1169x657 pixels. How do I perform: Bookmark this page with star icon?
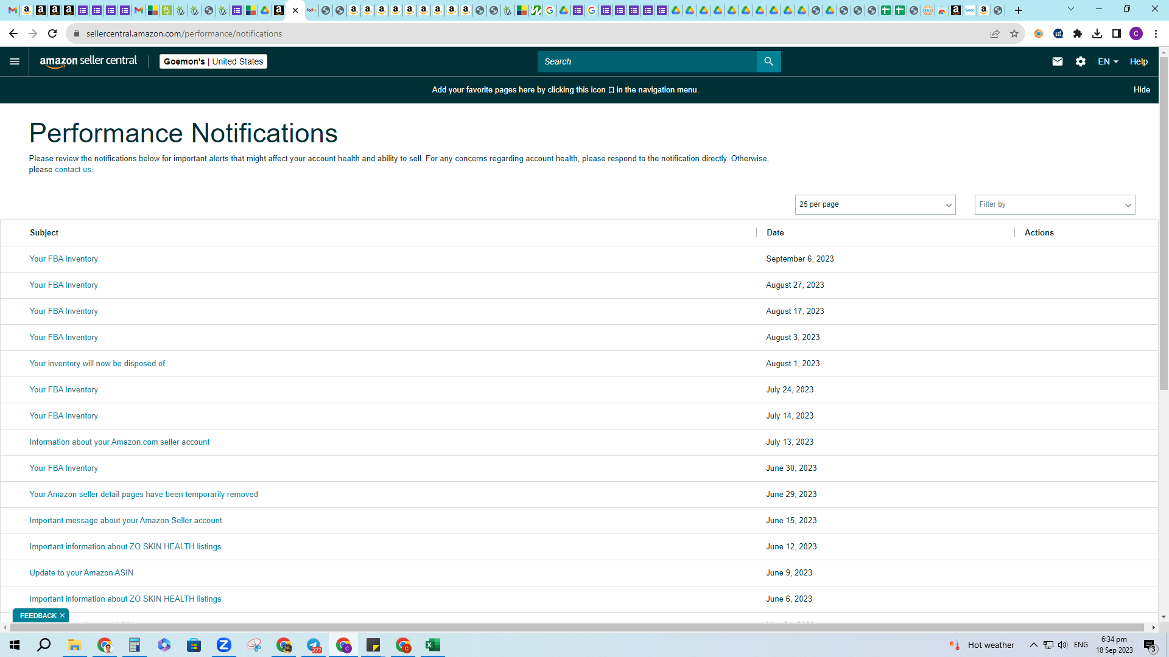pyautogui.click(x=1014, y=33)
